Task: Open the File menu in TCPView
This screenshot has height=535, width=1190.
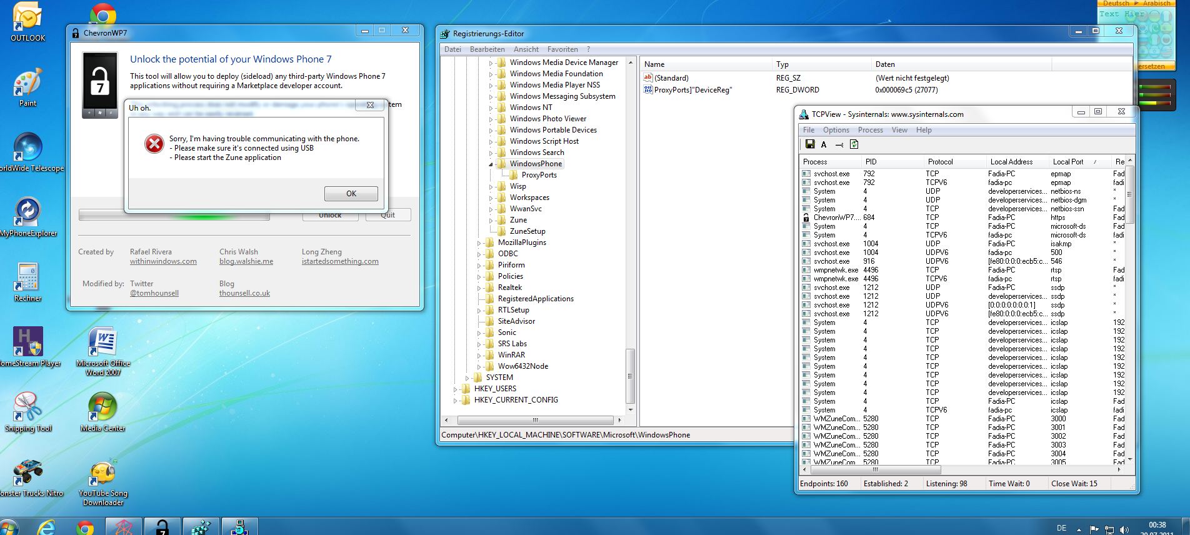Action: pyautogui.click(x=809, y=130)
